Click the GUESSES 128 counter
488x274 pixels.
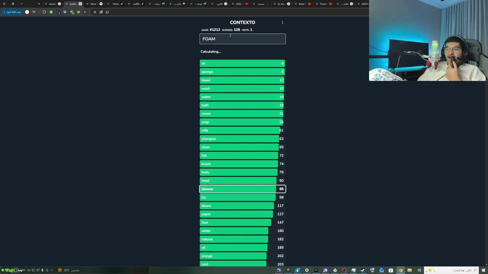pos(231,30)
